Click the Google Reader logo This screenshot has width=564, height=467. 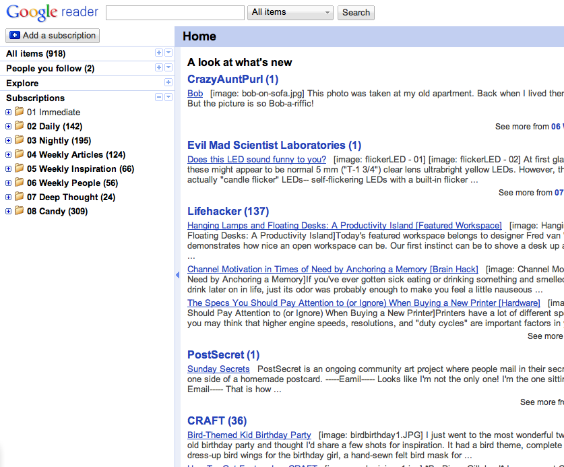[52, 12]
